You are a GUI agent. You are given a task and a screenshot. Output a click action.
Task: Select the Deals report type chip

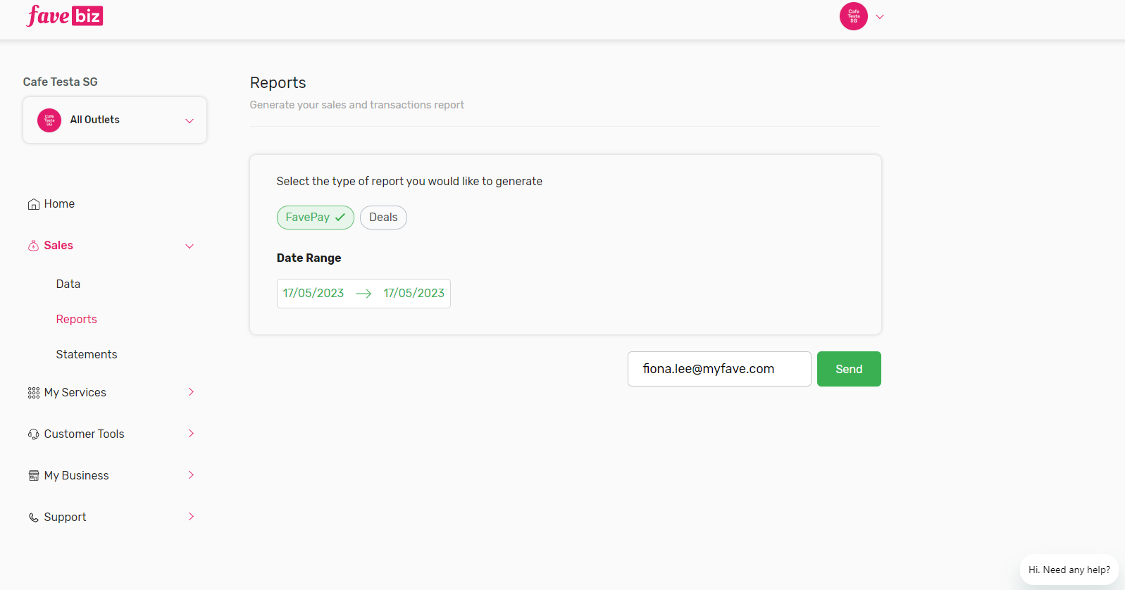coord(383,218)
